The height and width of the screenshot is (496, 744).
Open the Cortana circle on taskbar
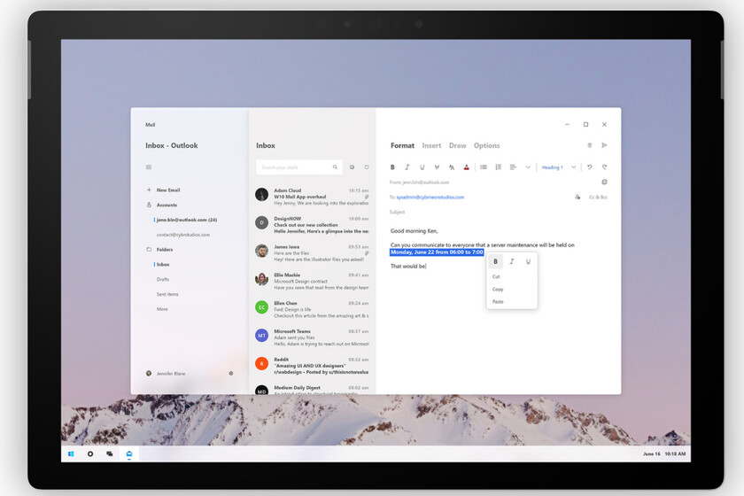[90, 453]
